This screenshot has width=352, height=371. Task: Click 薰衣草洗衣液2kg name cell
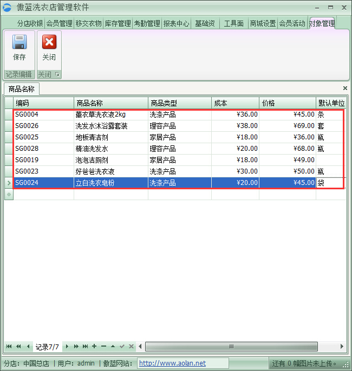(111, 114)
